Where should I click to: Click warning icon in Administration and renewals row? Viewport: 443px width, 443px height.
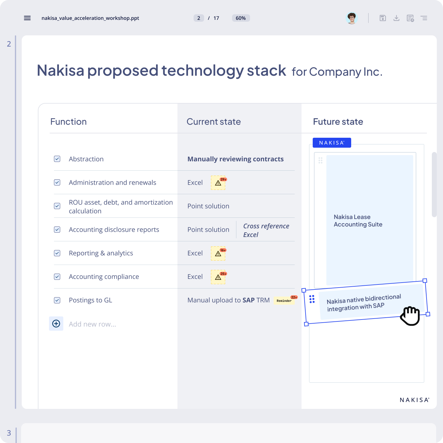218,183
